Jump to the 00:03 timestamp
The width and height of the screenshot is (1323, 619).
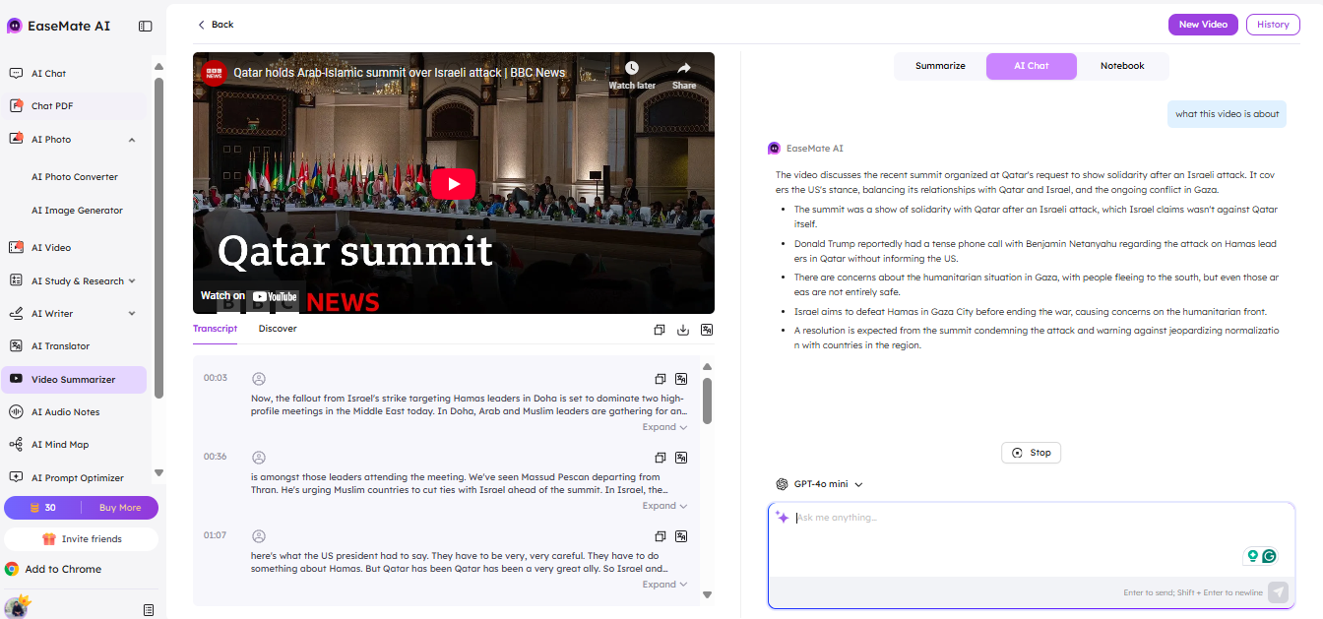[216, 378]
